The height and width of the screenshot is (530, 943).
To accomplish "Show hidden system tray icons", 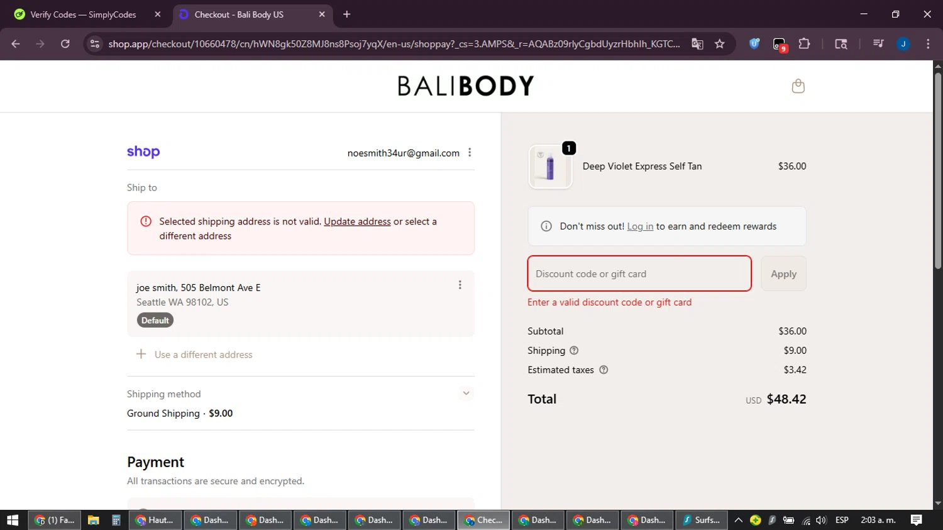I will pos(739,520).
